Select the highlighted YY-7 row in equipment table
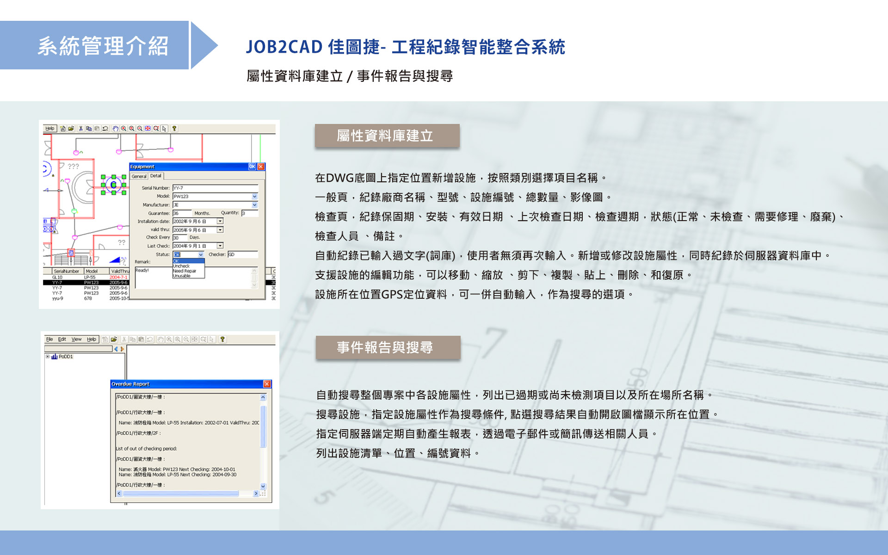 (87, 282)
